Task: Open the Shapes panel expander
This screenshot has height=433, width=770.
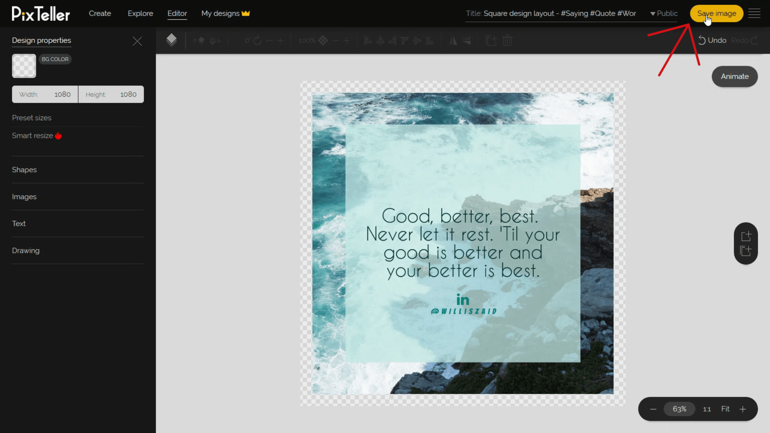Action: pyautogui.click(x=24, y=169)
